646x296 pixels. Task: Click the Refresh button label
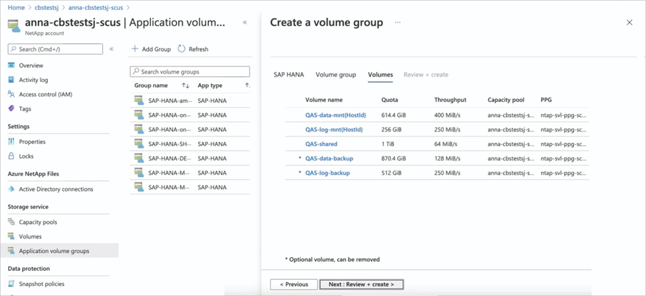pos(199,49)
